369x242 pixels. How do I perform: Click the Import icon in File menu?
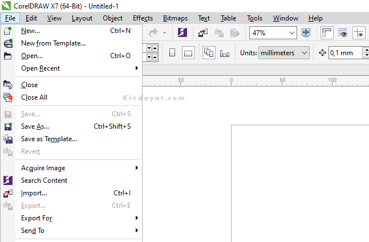coord(8,193)
